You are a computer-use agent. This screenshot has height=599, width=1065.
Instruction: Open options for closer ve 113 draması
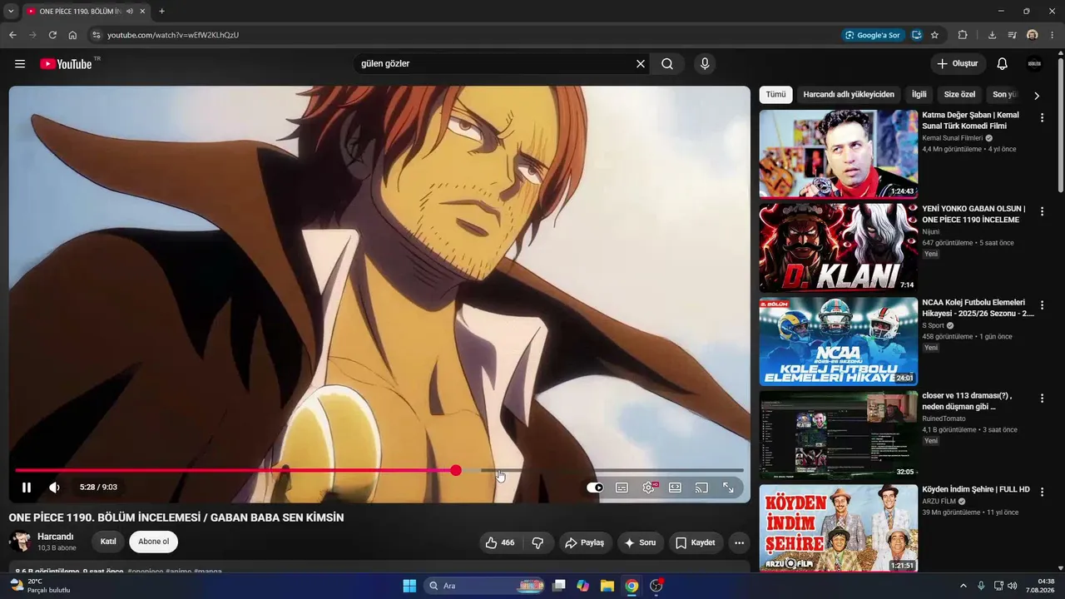click(x=1042, y=399)
